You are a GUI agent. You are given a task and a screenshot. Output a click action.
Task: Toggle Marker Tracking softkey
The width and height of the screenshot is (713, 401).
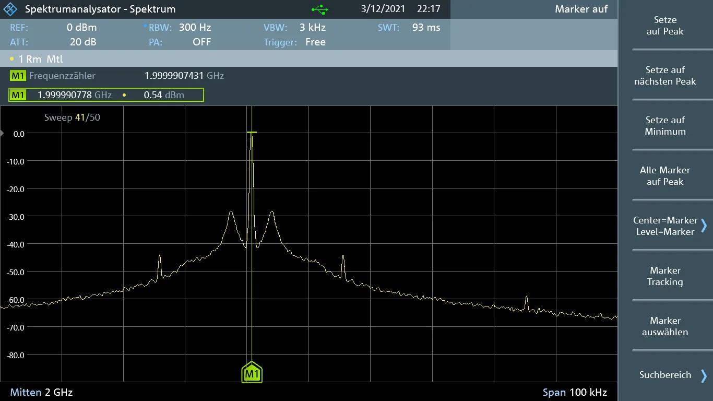click(665, 276)
